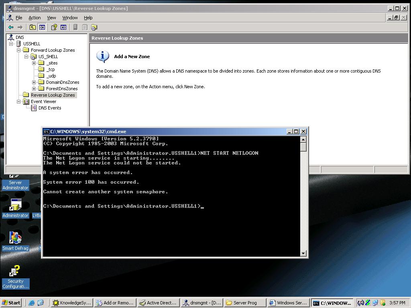Click the Export List toolbar icon
This screenshot has height=308, width=411.
85,27
